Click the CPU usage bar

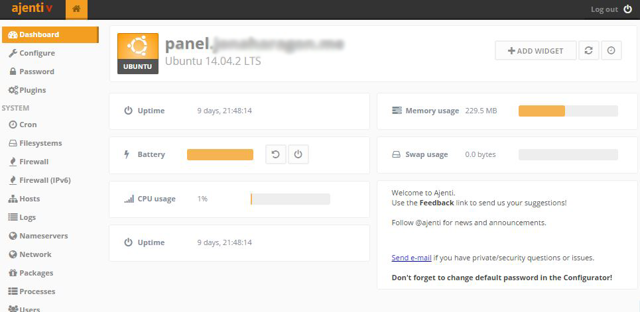(x=290, y=199)
